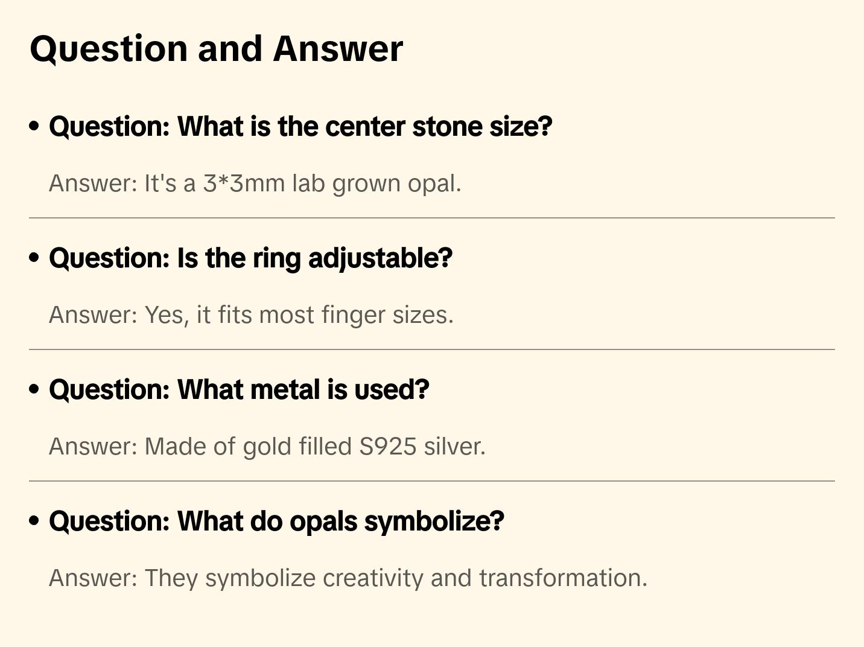Screen dimensions: 864x647
Task: Select the What metal is used question
Action: tap(239, 390)
